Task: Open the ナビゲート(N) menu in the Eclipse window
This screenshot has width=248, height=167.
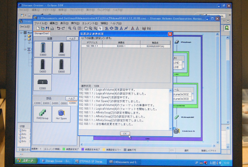Action: (x=49, y=10)
